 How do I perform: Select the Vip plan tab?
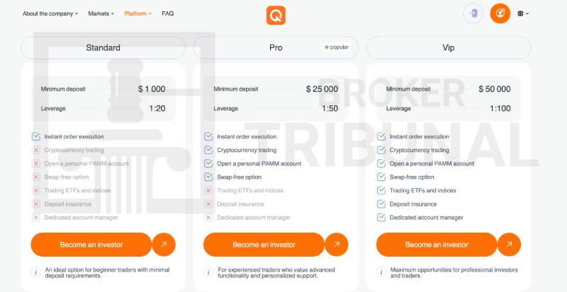pyautogui.click(x=448, y=47)
